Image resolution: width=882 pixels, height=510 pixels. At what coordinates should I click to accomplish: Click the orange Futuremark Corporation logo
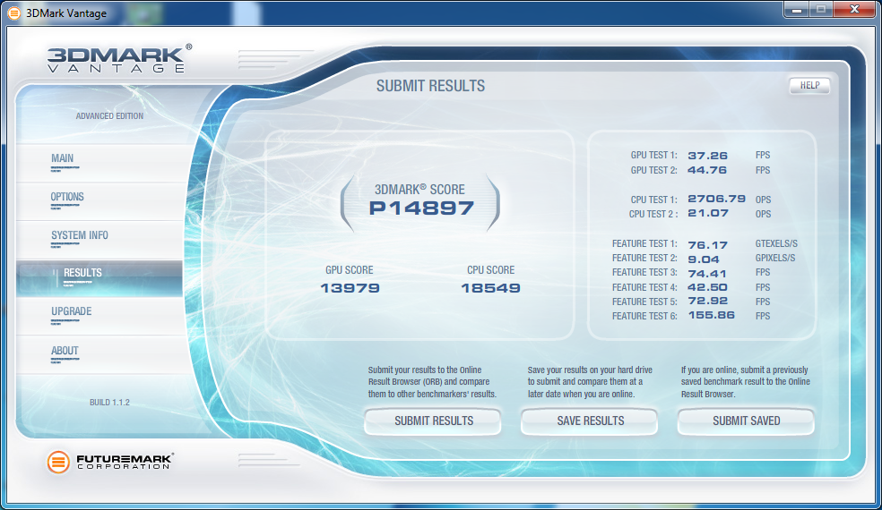click(58, 462)
